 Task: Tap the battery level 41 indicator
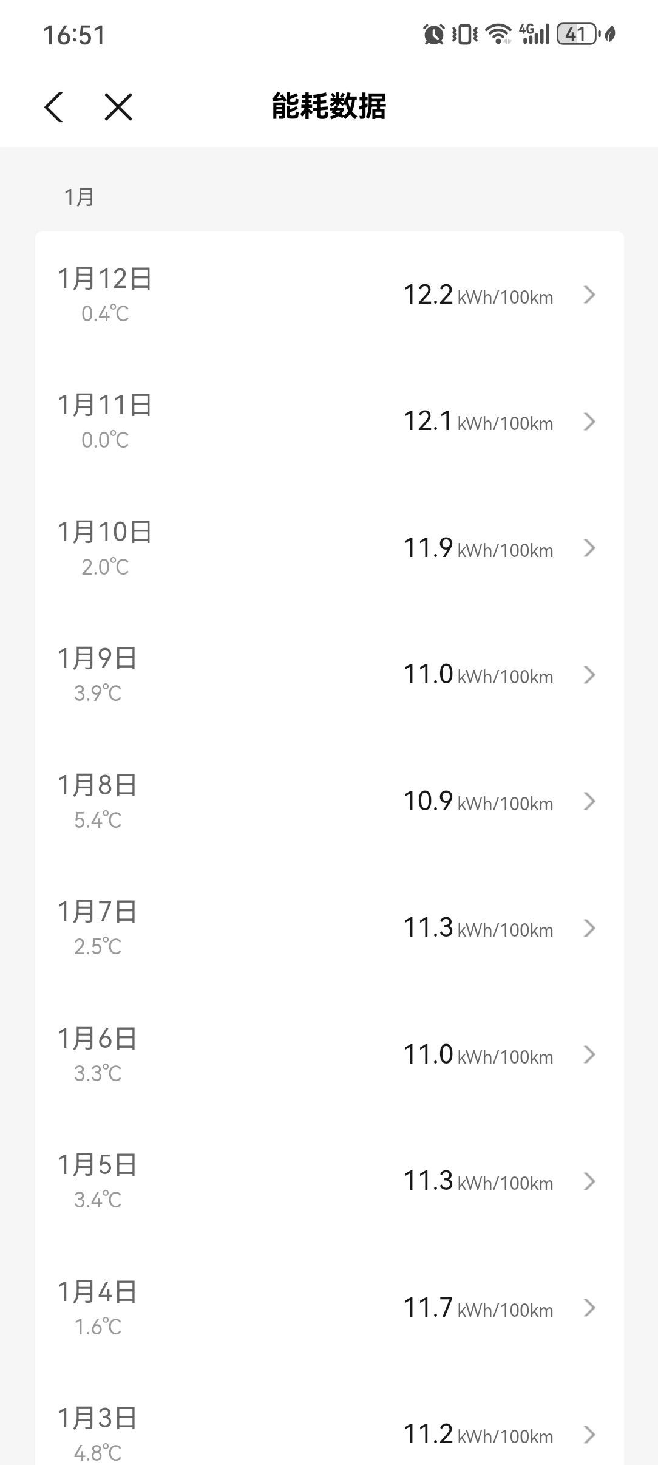(576, 35)
